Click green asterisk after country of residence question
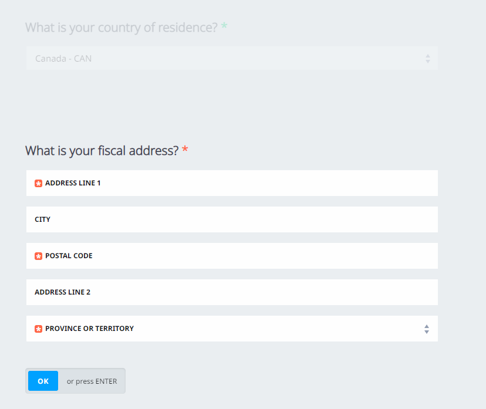486x409 pixels. click(224, 27)
